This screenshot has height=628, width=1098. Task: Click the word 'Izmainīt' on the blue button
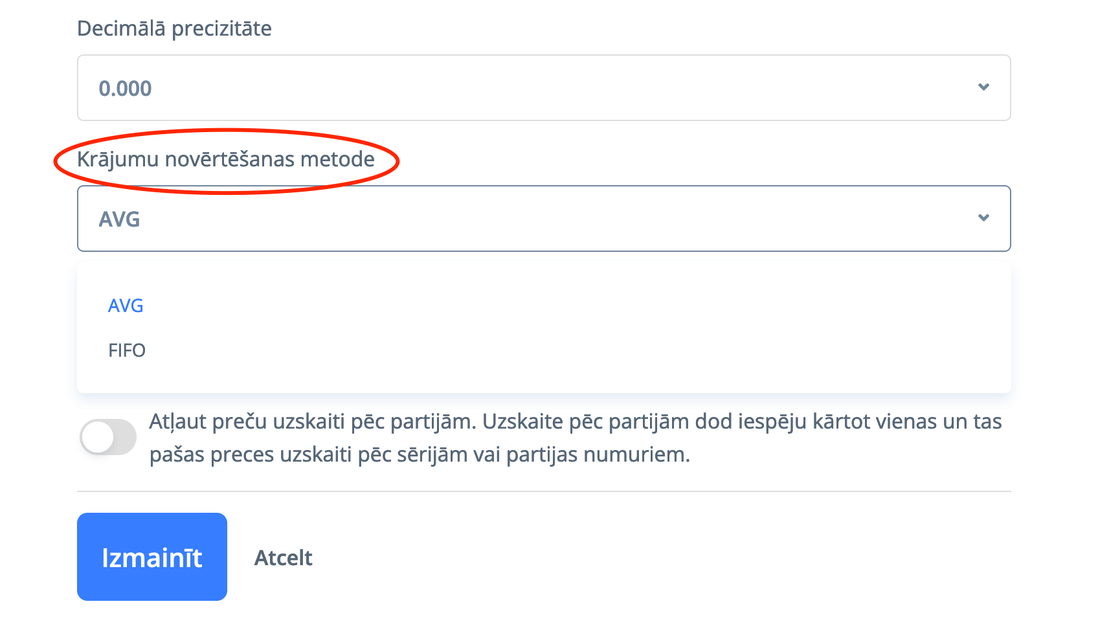(x=152, y=558)
